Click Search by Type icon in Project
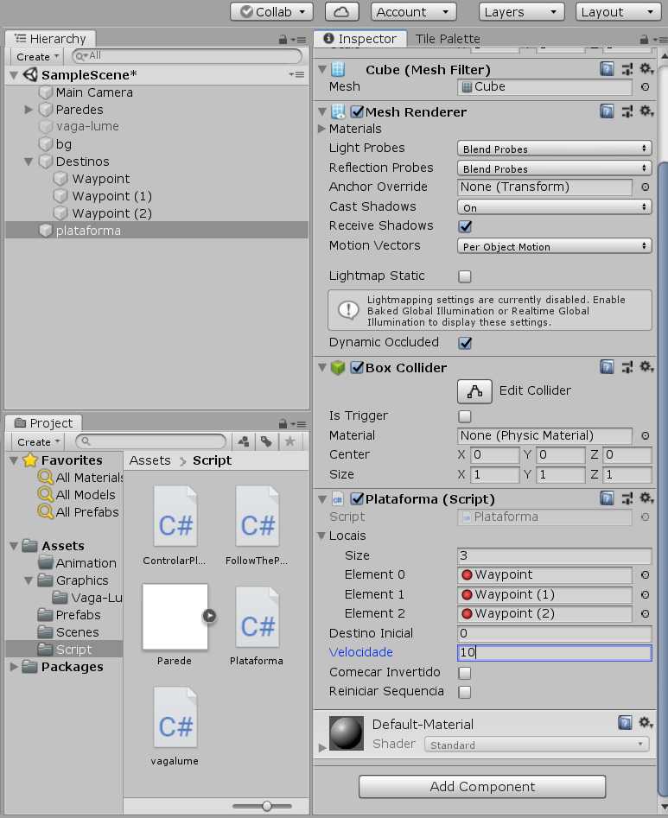This screenshot has width=668, height=818. coord(243,442)
